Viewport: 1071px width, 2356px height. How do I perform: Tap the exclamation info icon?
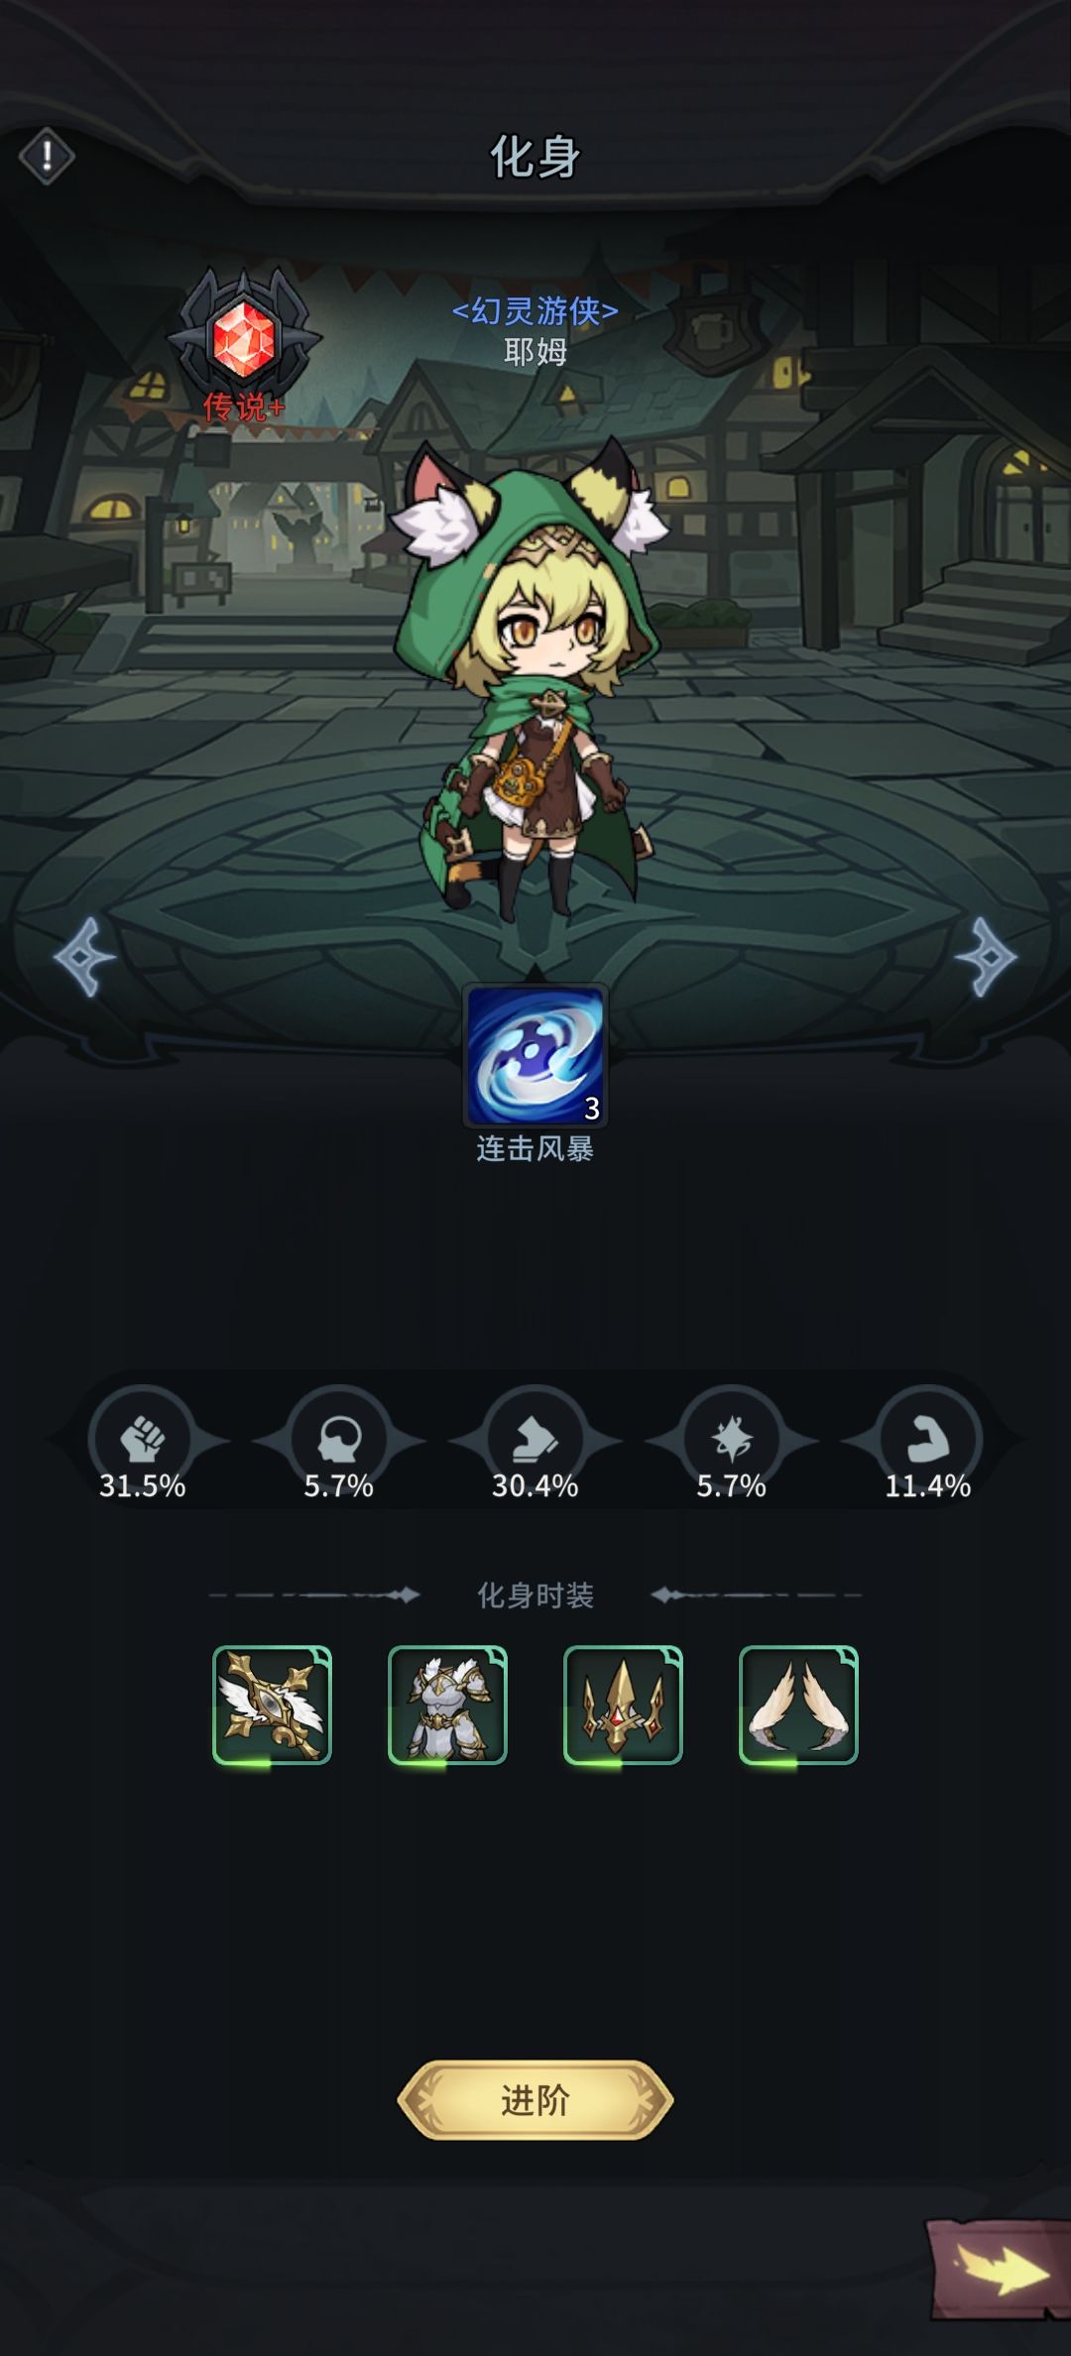(47, 156)
